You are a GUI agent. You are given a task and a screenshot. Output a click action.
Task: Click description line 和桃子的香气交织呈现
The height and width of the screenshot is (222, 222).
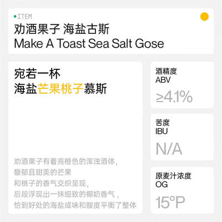(52, 183)
